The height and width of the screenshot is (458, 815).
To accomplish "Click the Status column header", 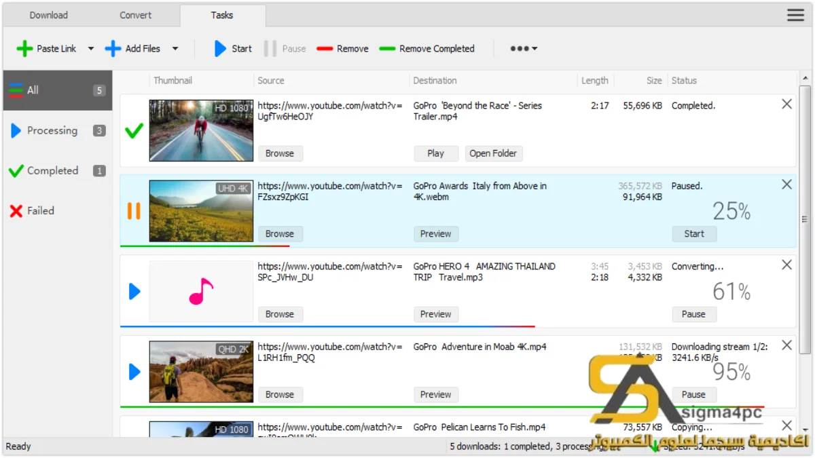I will tap(733, 80).
